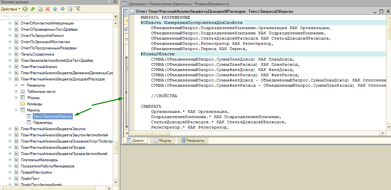Switch to the Модуль tab
The height and width of the screenshot is (190, 391).
tap(162, 141)
